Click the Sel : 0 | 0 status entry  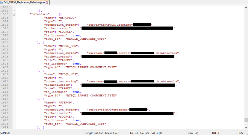(156, 133)
